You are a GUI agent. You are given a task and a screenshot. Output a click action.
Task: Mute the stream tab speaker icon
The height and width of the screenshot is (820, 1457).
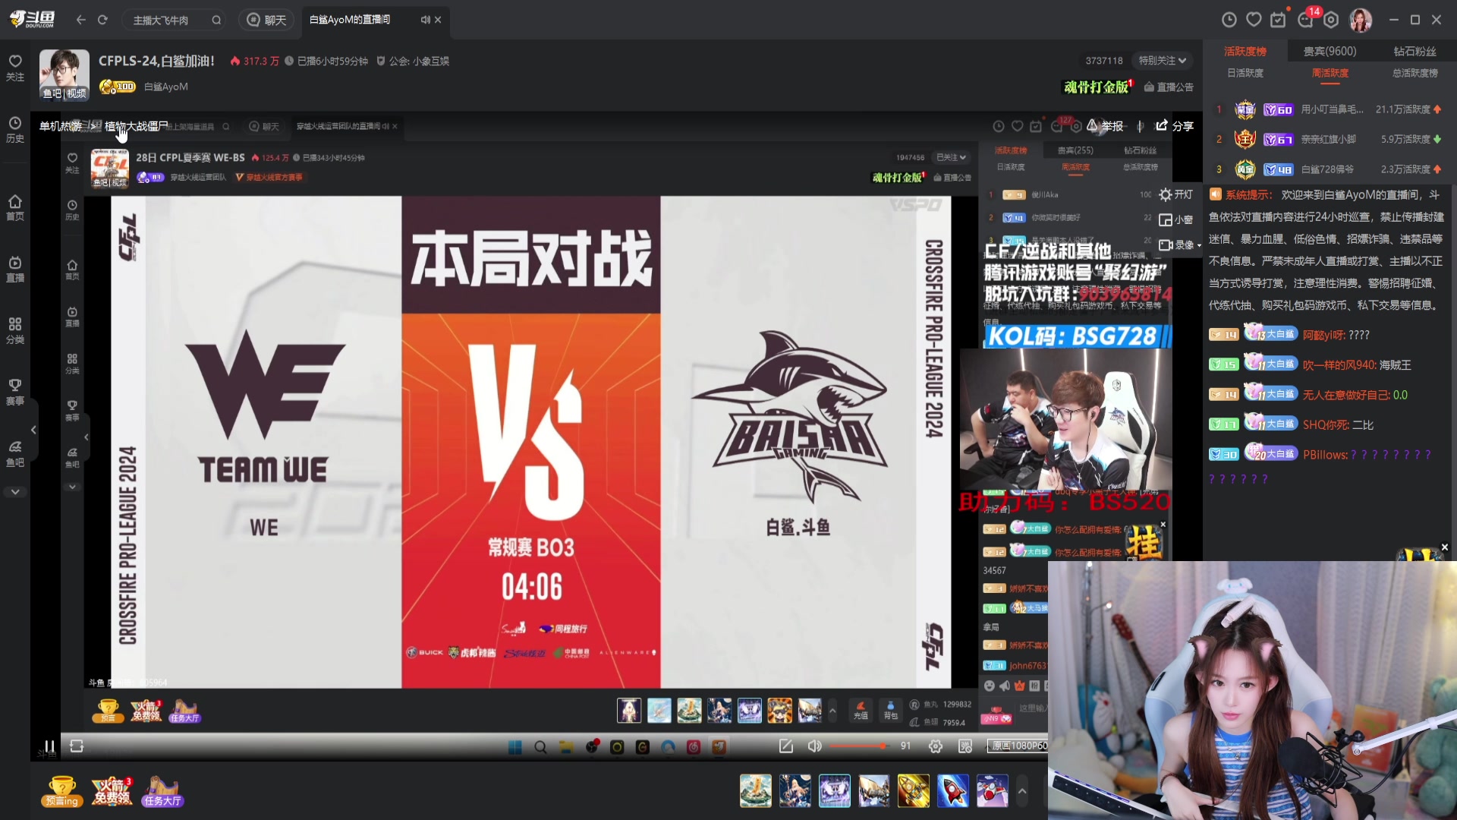click(x=425, y=20)
